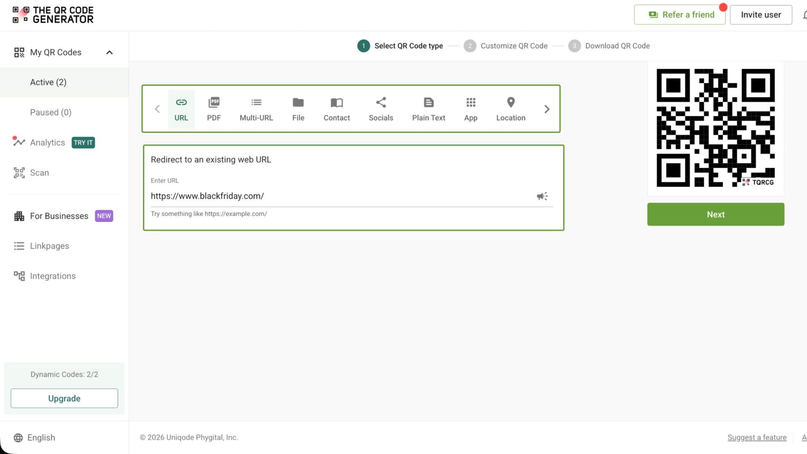
Task: Pick the Plain Text QR code type
Action: coord(429,109)
